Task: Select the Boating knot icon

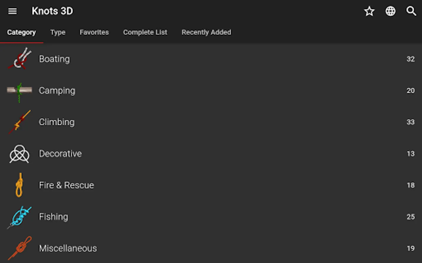Action: tap(19, 58)
